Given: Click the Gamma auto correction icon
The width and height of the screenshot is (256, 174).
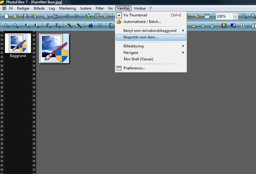Looking at the screenshot, I should click(x=111, y=26).
